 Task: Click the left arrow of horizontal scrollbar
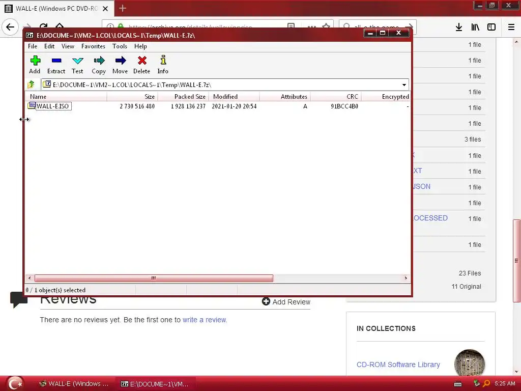point(30,278)
